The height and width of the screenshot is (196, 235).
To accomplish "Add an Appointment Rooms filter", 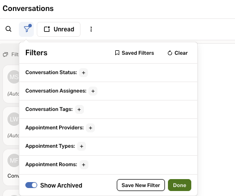I will pyautogui.click(x=83, y=165).
